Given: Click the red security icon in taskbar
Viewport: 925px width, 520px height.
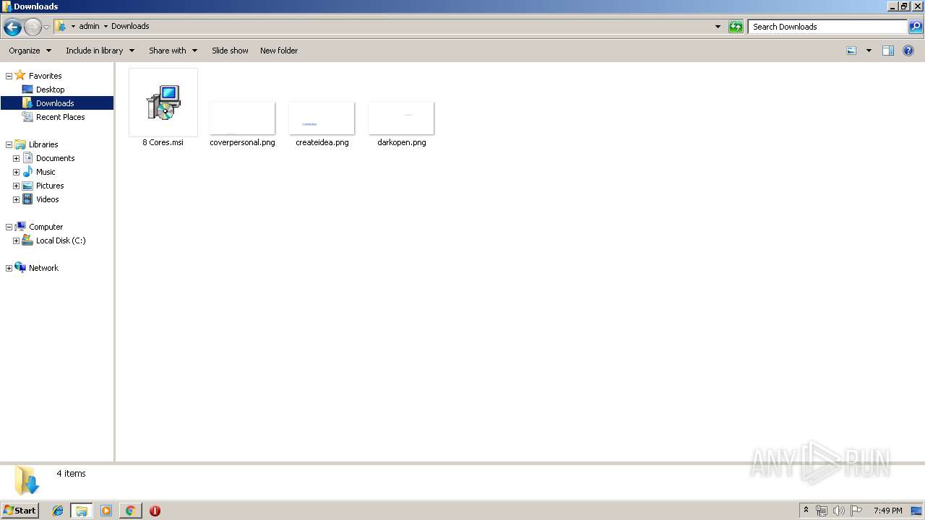Looking at the screenshot, I should coord(155,511).
